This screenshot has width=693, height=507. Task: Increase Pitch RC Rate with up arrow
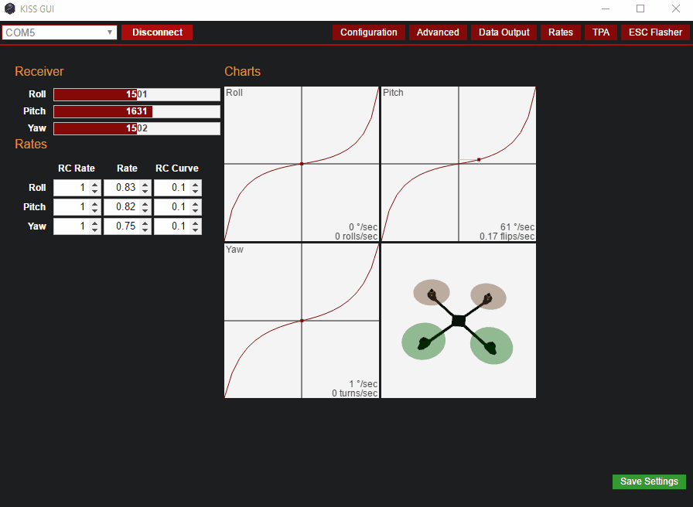click(x=94, y=203)
